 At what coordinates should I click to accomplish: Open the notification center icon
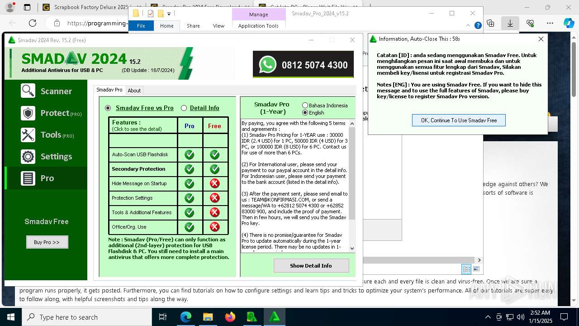coord(564,317)
